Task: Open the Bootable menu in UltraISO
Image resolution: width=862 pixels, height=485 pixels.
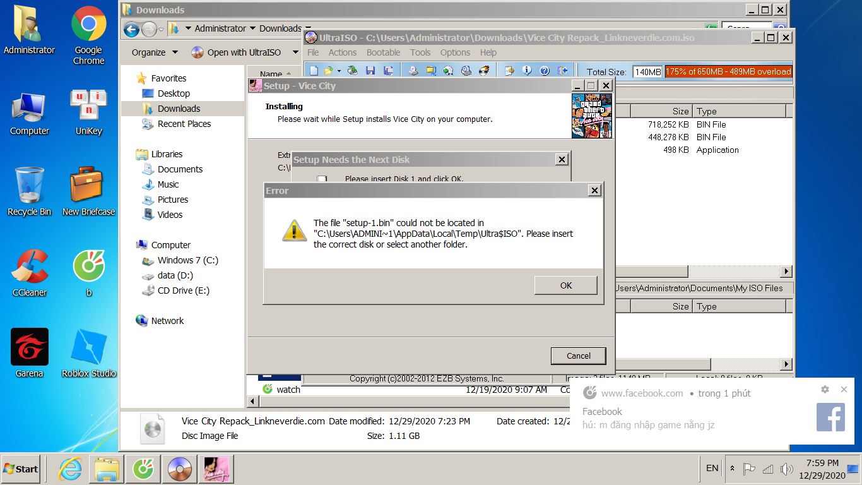Action: pyautogui.click(x=383, y=52)
